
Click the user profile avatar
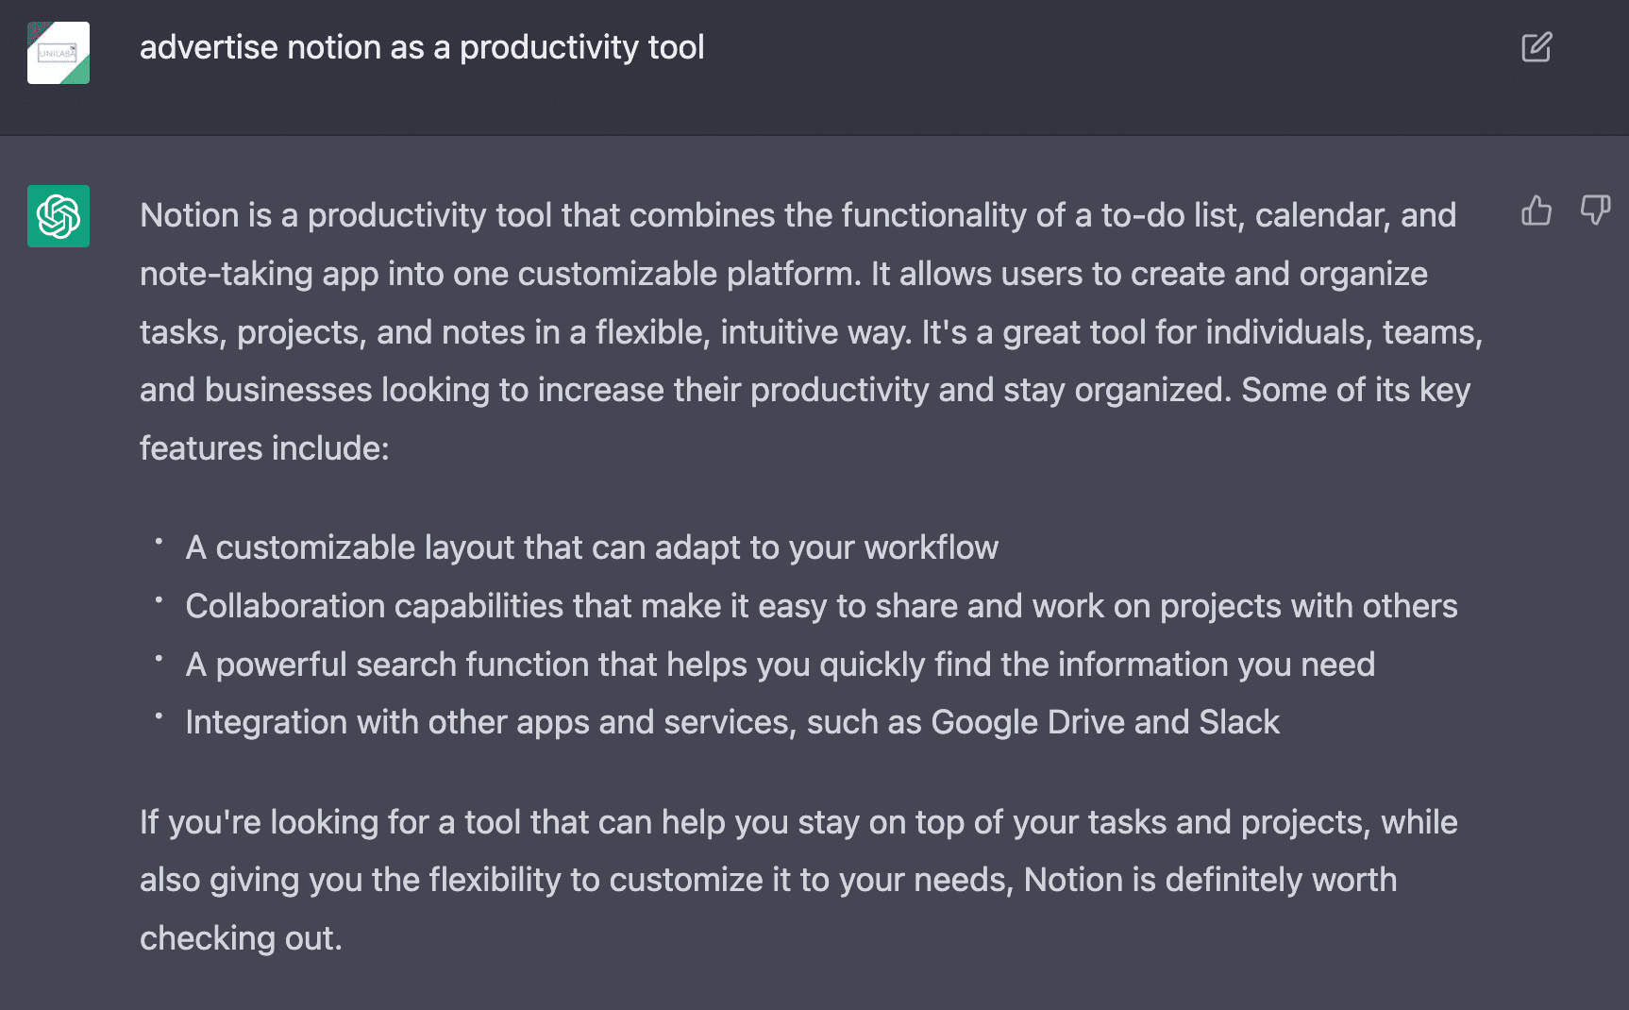click(x=59, y=53)
